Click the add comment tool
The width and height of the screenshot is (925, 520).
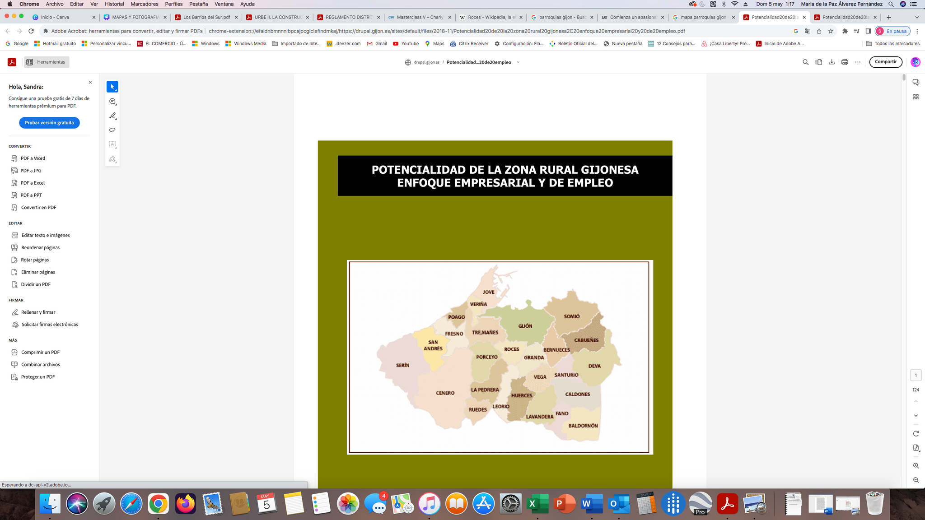click(x=112, y=102)
